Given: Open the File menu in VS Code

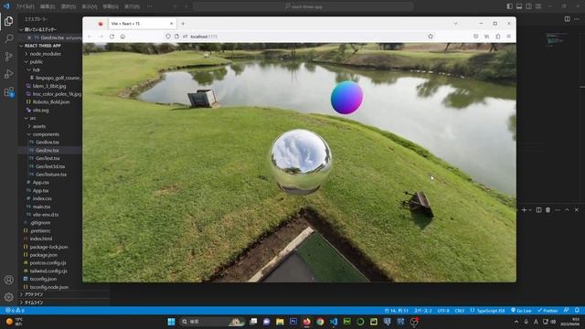Looking at the screenshot, I should coord(25,6).
